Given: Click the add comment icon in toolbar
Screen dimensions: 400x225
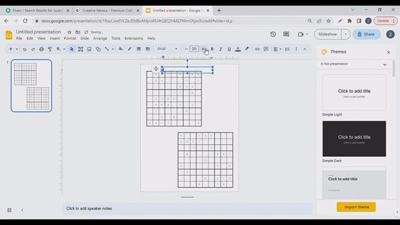Looking at the screenshot, I should point(266,49).
